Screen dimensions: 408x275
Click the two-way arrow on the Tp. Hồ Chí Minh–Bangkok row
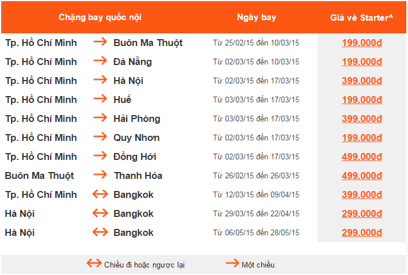click(x=100, y=194)
